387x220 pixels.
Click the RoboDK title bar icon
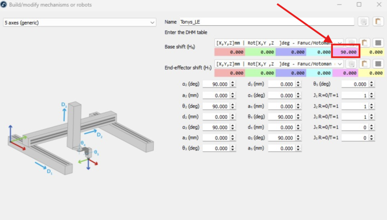(4, 4)
